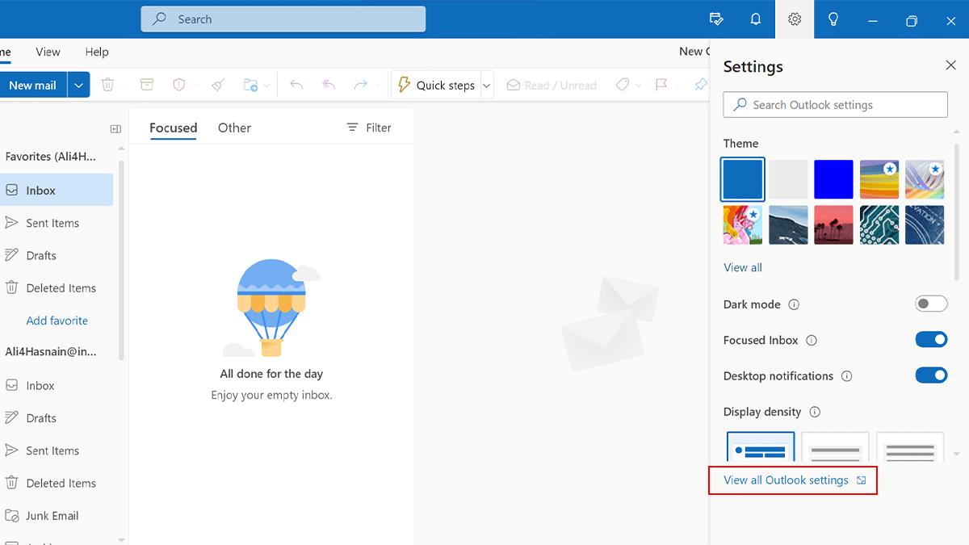Screen dimensions: 969x545
Task: Disable the Desktop notifications toggle
Action: pyautogui.click(x=931, y=375)
